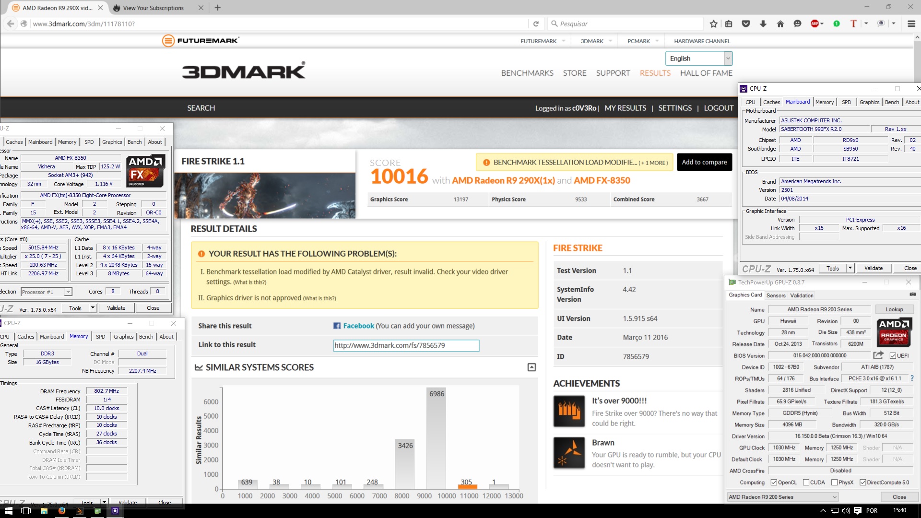Click Firefox icon in taskbar
Image resolution: width=921 pixels, height=518 pixels.
[62, 511]
